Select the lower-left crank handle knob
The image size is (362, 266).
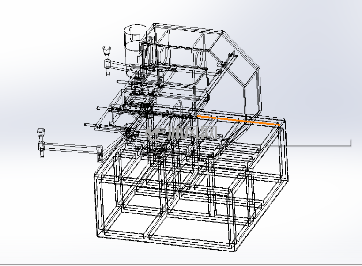coord(41,133)
